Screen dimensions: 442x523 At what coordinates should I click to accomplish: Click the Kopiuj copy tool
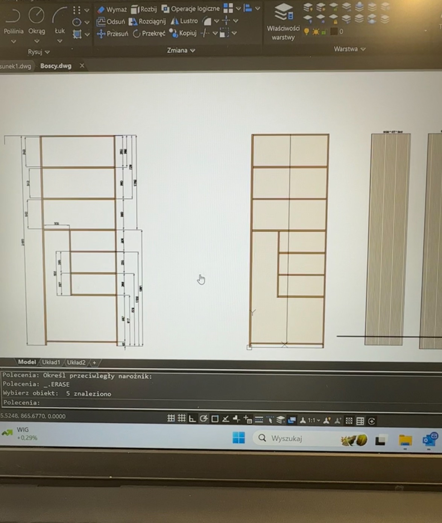point(183,33)
